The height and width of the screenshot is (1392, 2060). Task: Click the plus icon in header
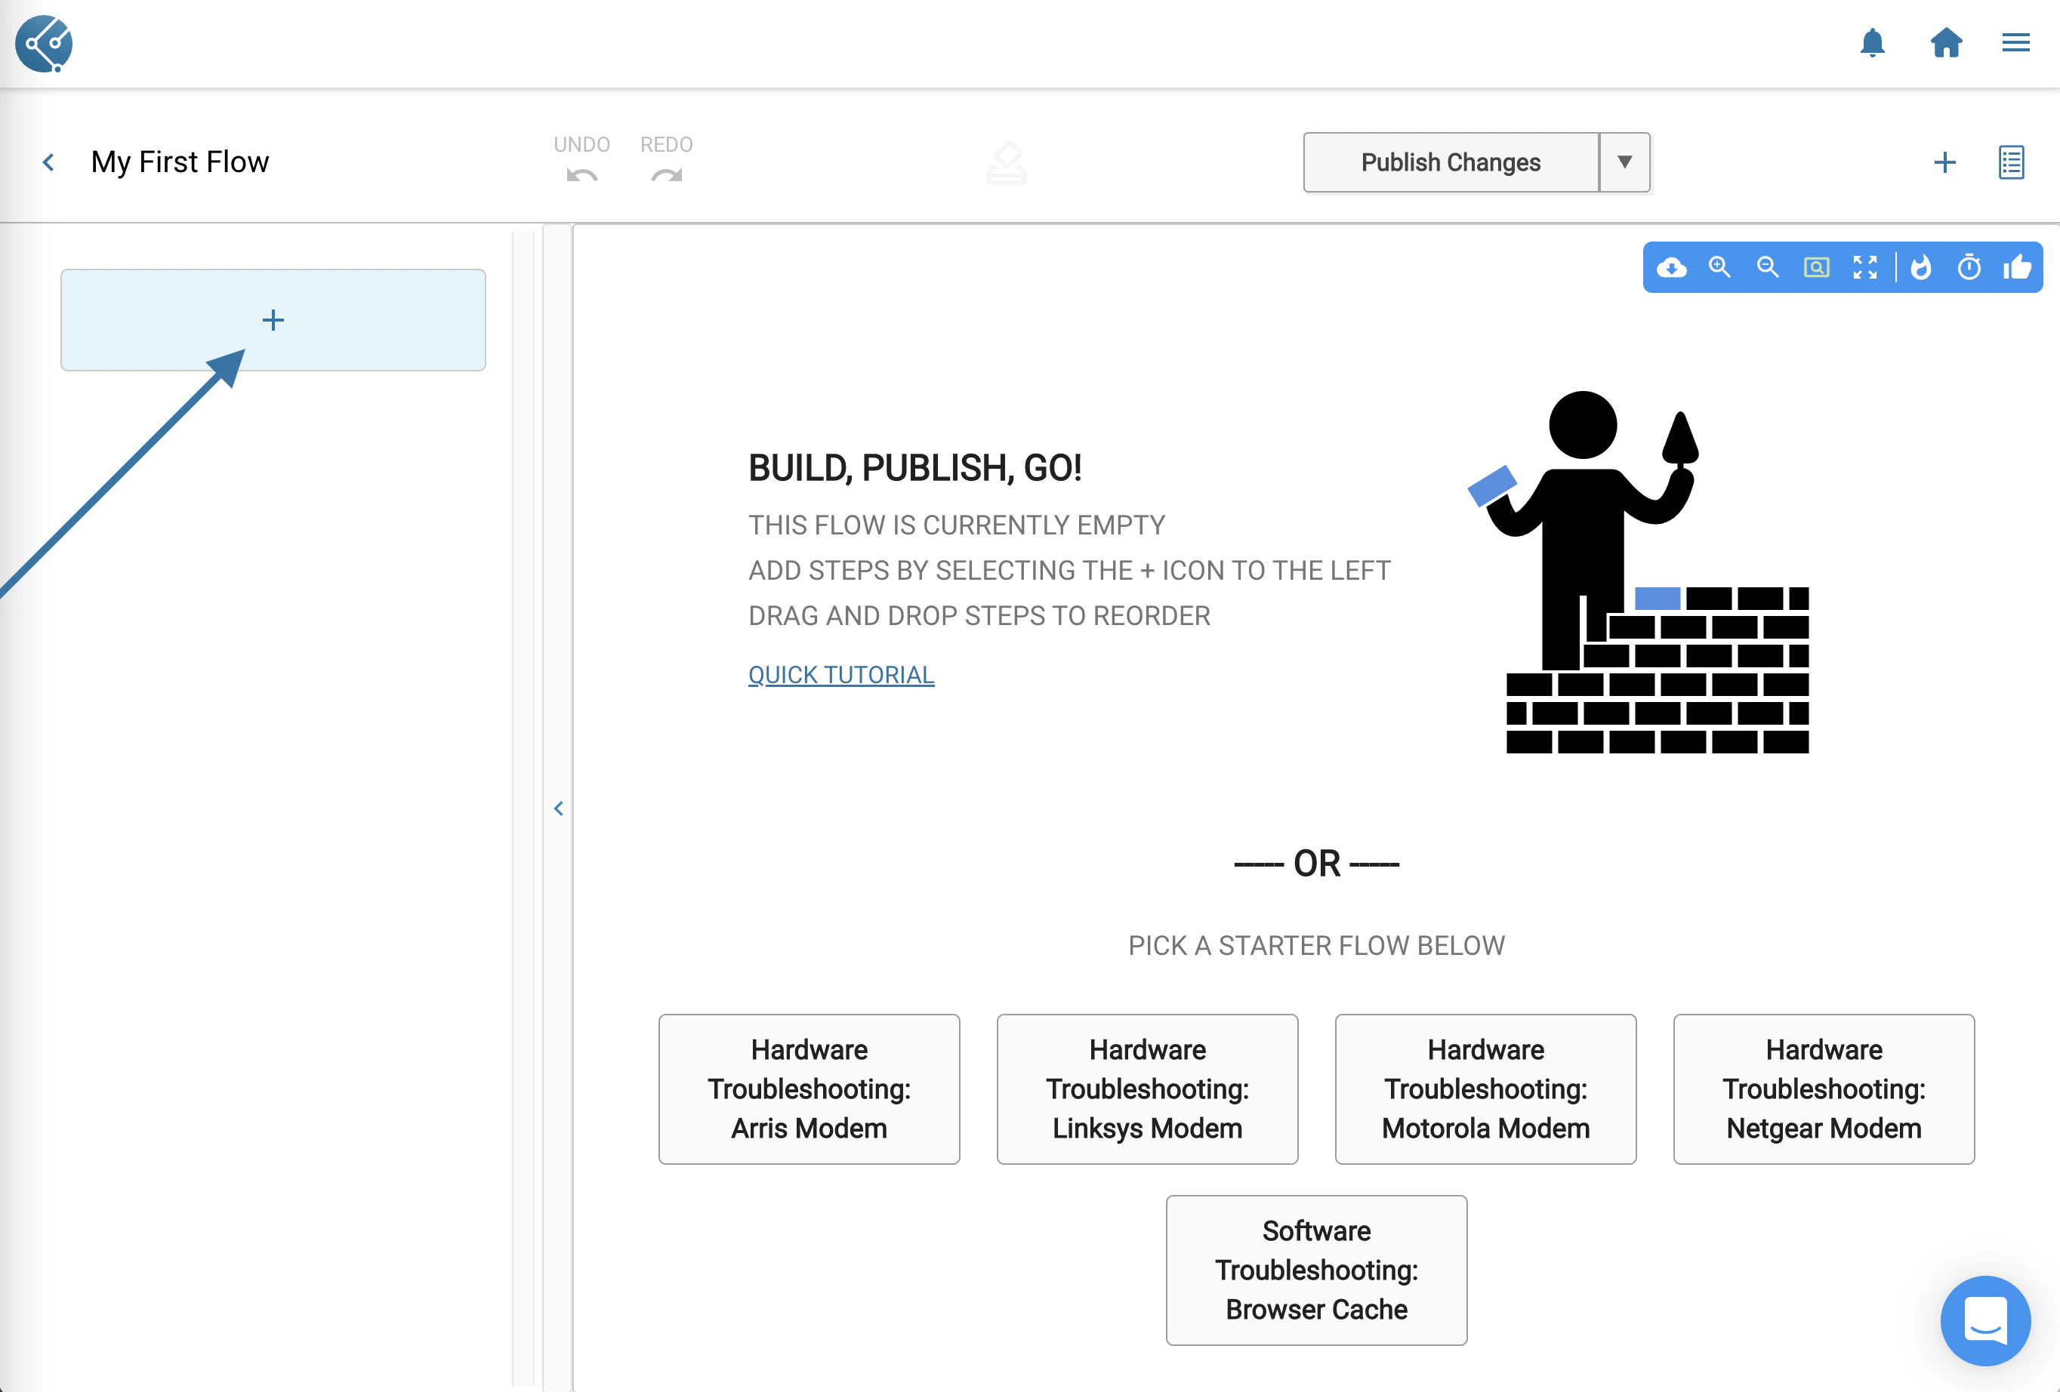(x=1944, y=162)
